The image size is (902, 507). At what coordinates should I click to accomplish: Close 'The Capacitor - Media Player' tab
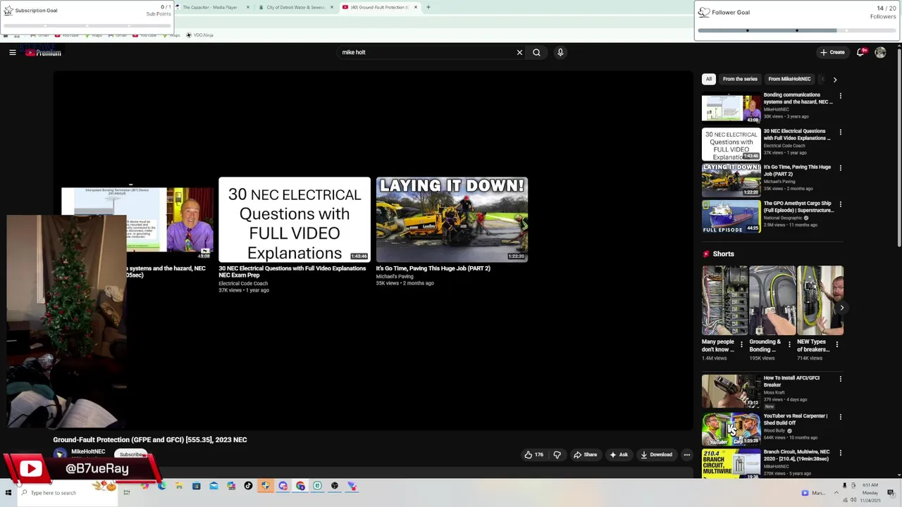[248, 7]
